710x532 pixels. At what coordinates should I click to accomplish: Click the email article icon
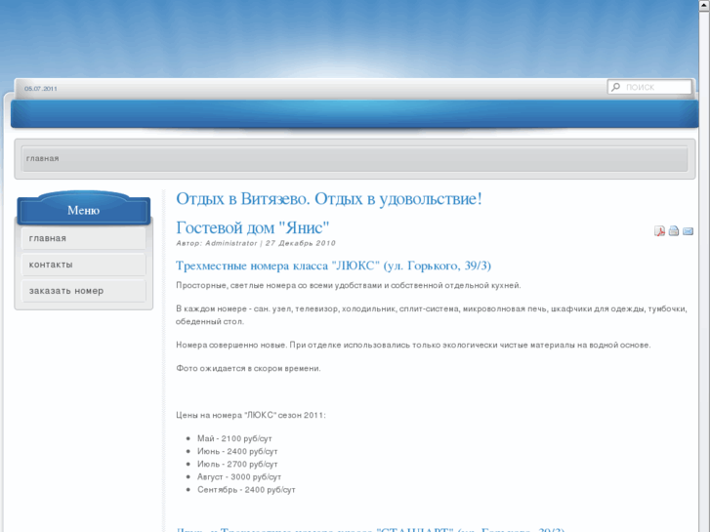[x=688, y=231]
